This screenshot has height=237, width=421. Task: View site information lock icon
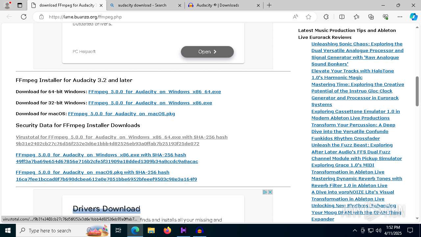tap(41, 17)
